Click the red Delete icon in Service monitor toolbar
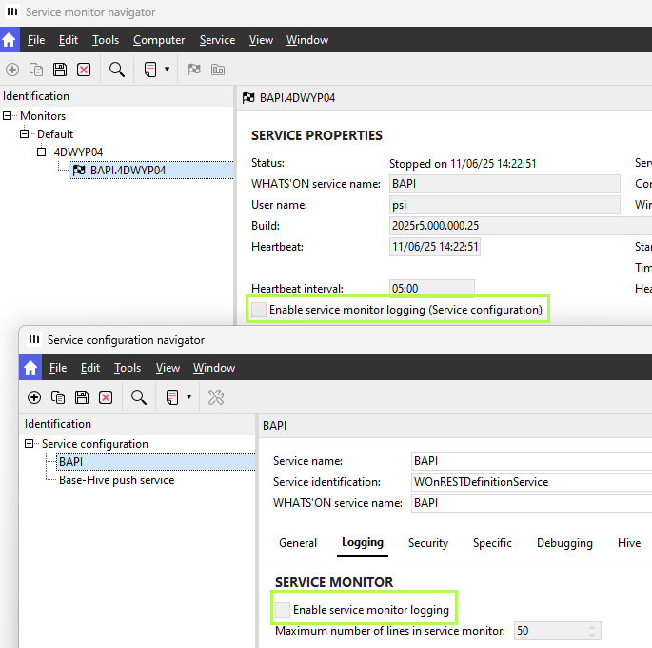Screen dimensions: 652x648 84,70
